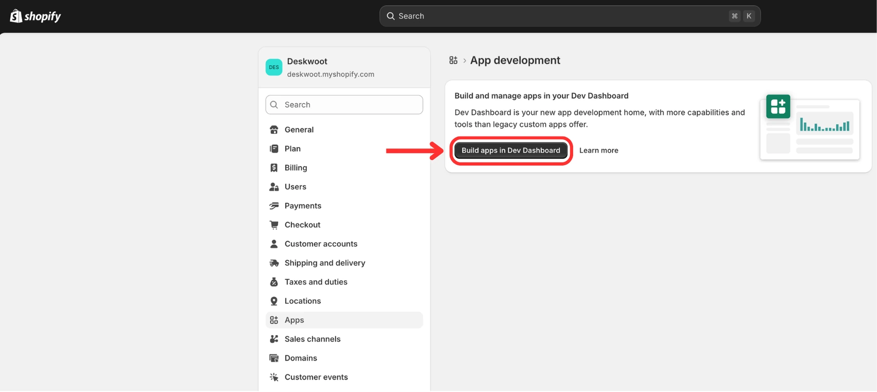Image resolution: width=877 pixels, height=392 pixels.
Task: Open the Learn more link
Action: [598, 150]
